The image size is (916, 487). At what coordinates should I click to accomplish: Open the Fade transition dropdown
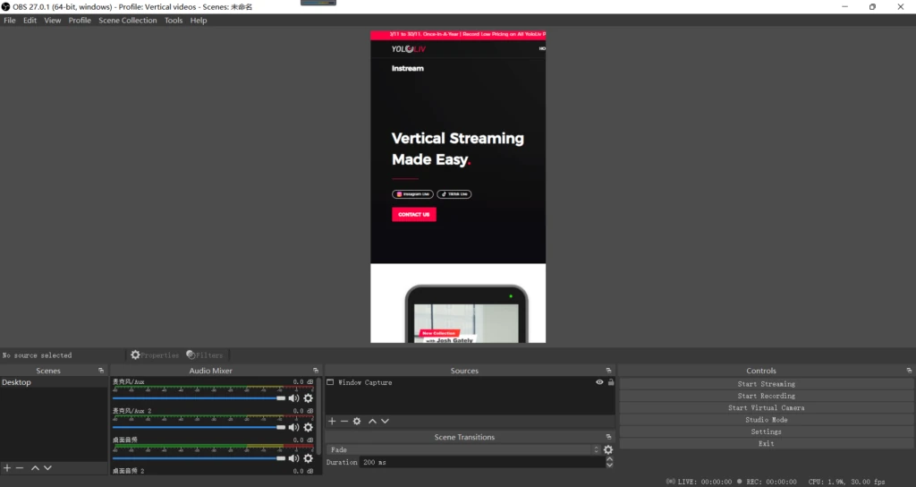tap(463, 450)
